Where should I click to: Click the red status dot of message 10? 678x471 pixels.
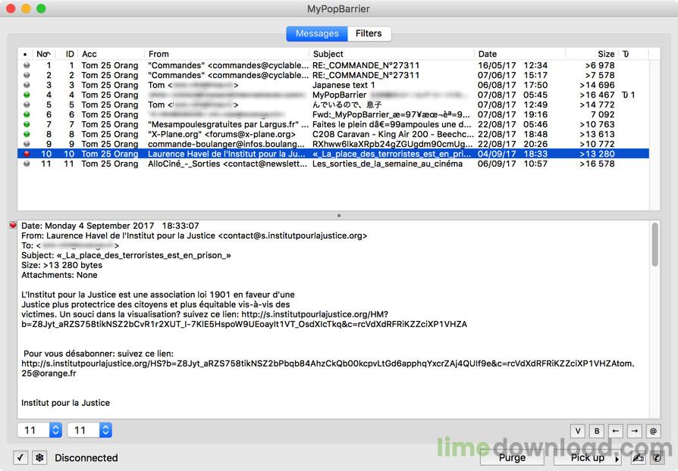click(x=27, y=154)
